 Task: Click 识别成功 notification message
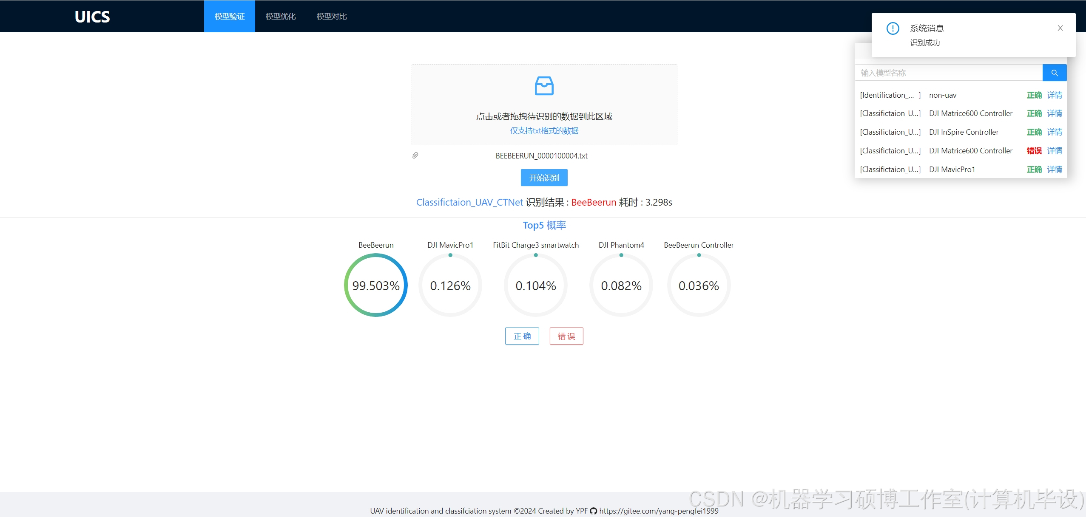tap(925, 43)
